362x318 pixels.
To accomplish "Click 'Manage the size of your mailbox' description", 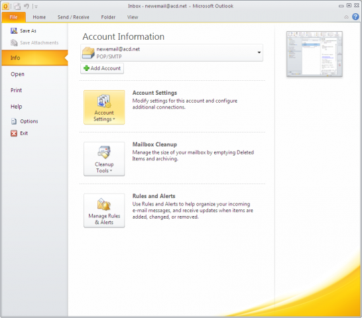I will 193,156.
